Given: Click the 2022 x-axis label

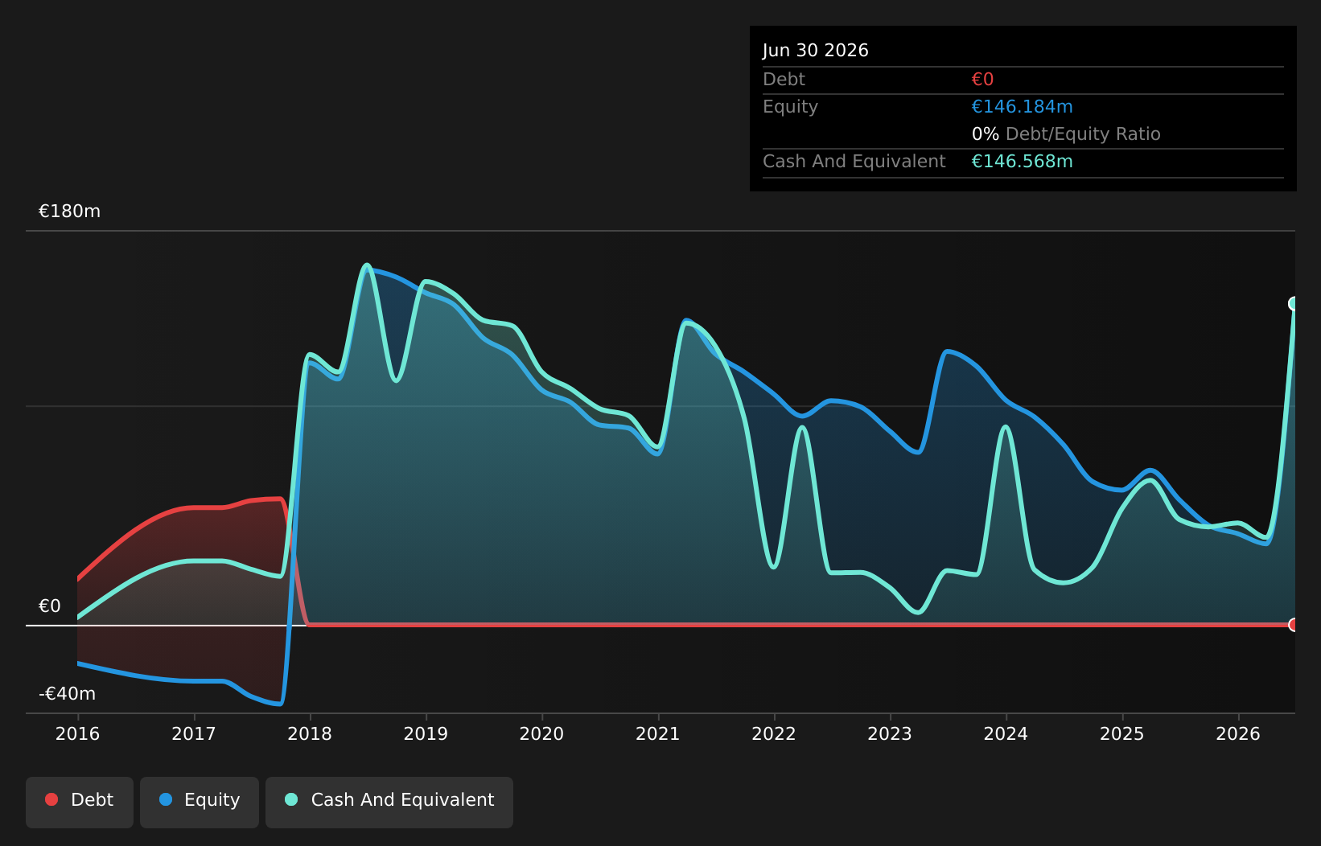Looking at the screenshot, I should click(x=774, y=733).
